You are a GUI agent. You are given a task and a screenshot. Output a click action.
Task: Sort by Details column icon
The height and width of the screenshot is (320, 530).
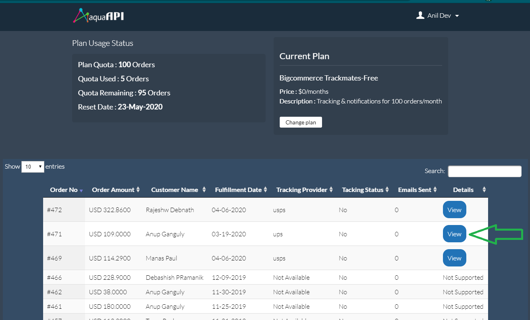[x=484, y=190]
